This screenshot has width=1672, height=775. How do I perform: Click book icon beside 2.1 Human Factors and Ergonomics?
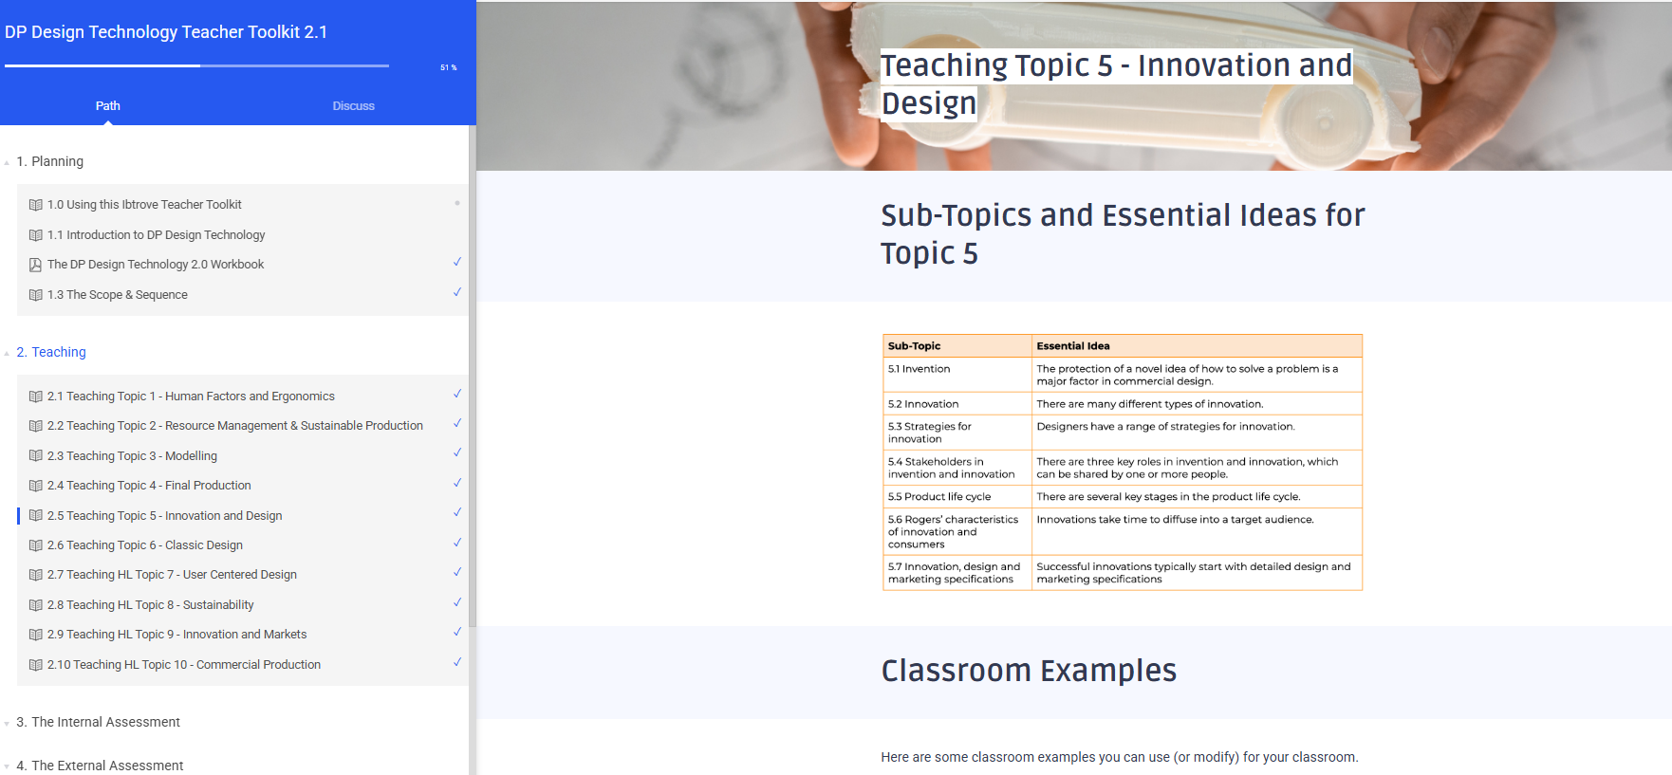[x=36, y=397]
